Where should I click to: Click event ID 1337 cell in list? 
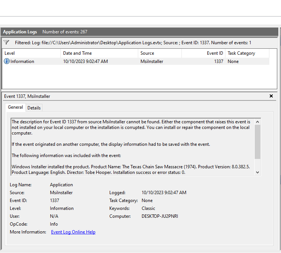point(219,61)
